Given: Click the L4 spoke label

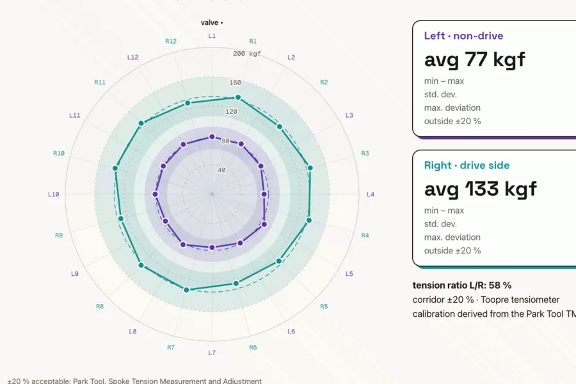Looking at the screenshot, I should [371, 194].
